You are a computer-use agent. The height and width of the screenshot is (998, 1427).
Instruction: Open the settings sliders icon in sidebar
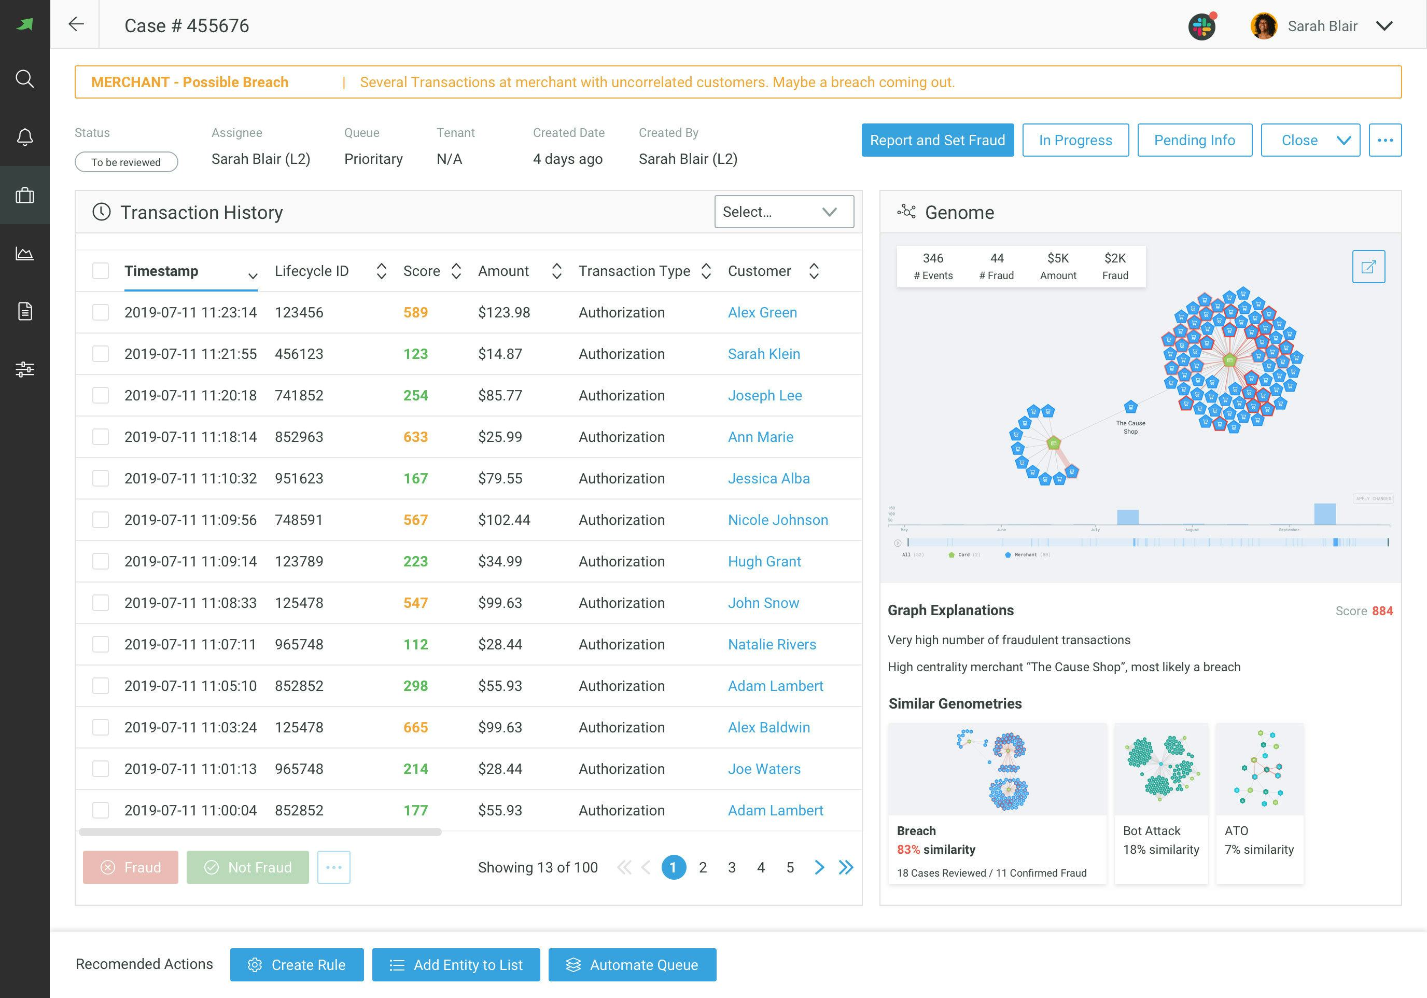(24, 369)
